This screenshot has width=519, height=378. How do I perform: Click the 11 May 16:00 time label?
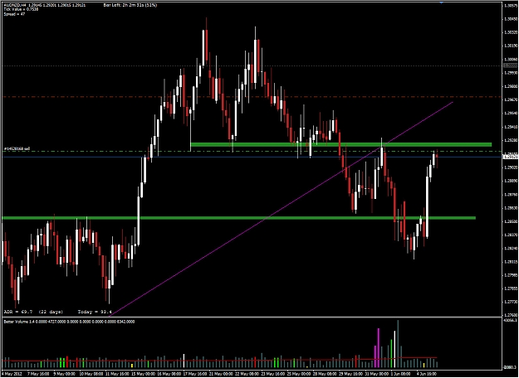coord(118,373)
